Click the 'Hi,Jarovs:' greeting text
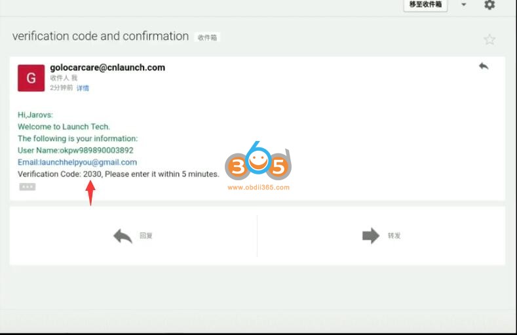The image size is (517, 335). (x=35, y=115)
